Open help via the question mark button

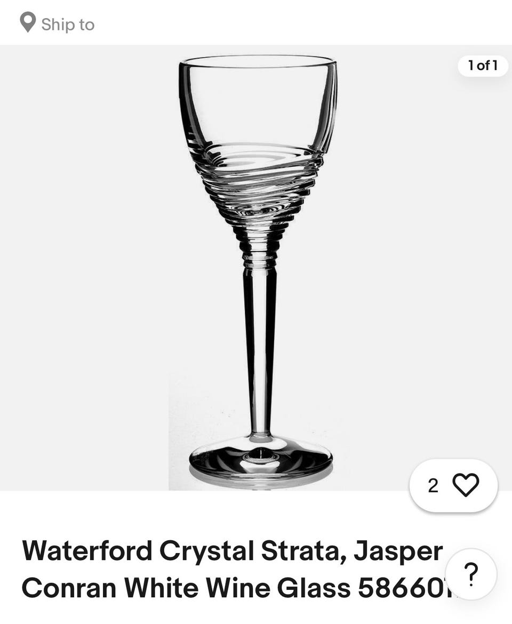(x=471, y=574)
